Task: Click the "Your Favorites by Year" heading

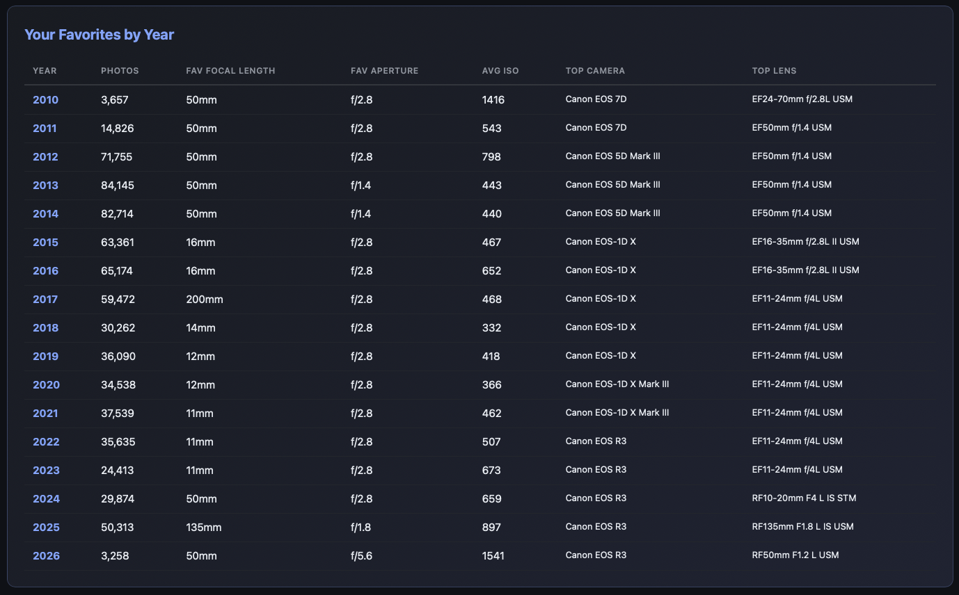Action: pos(99,35)
